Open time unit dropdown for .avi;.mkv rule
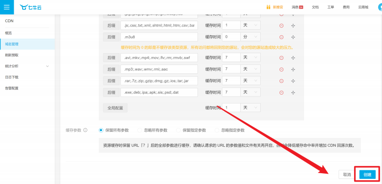382x184 pixels. 250,57
